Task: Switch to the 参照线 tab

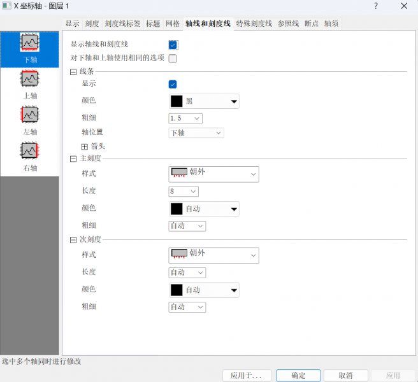Action: coord(289,24)
